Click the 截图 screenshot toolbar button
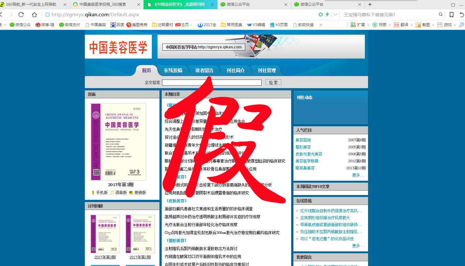Viewport: 465px width, 266px height. tap(423, 25)
